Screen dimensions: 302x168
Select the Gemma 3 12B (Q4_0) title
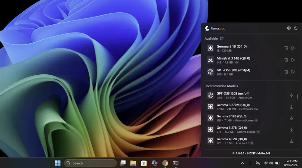click(232, 116)
